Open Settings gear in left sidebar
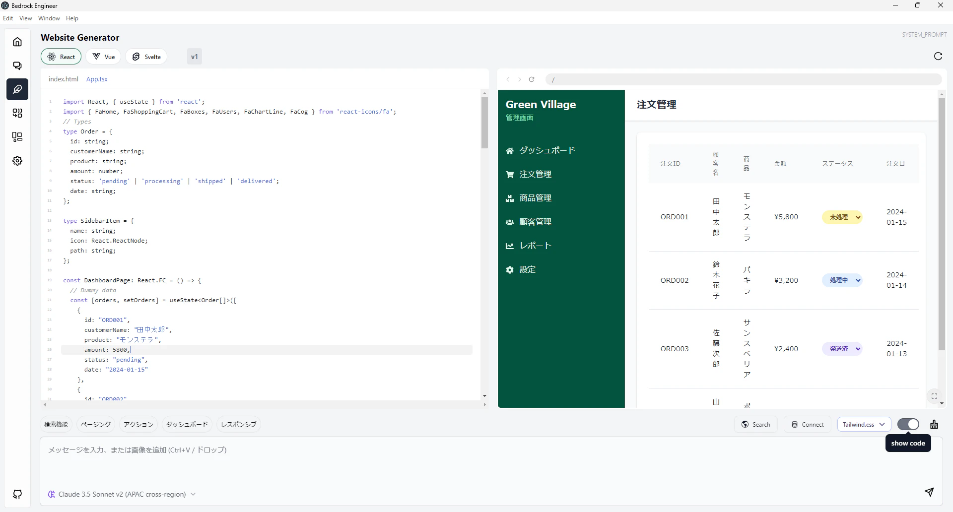 (x=17, y=161)
